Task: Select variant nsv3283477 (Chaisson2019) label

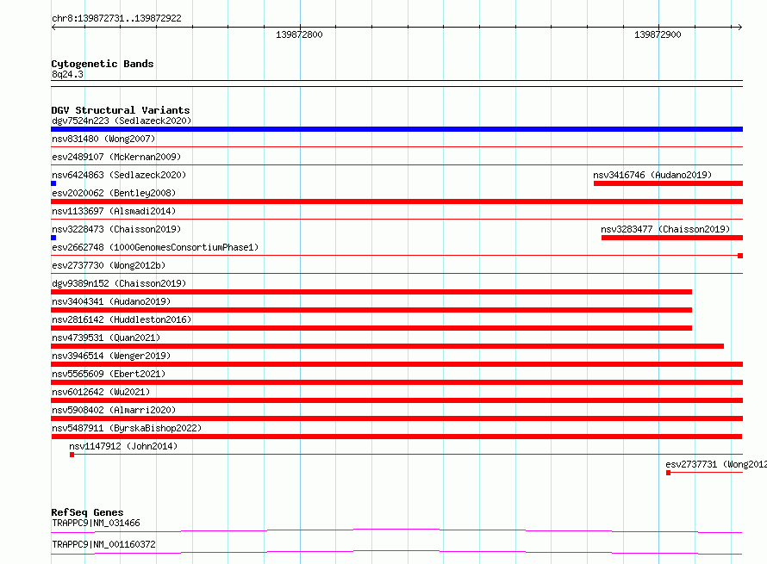Action: tap(665, 229)
